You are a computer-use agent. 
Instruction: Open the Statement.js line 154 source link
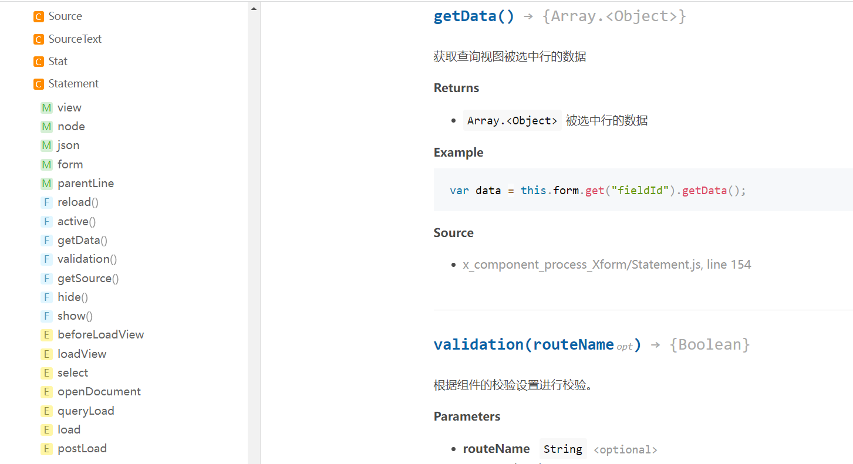click(x=606, y=265)
